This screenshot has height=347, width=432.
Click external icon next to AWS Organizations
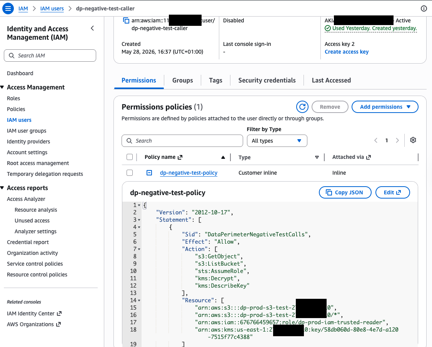(x=58, y=324)
